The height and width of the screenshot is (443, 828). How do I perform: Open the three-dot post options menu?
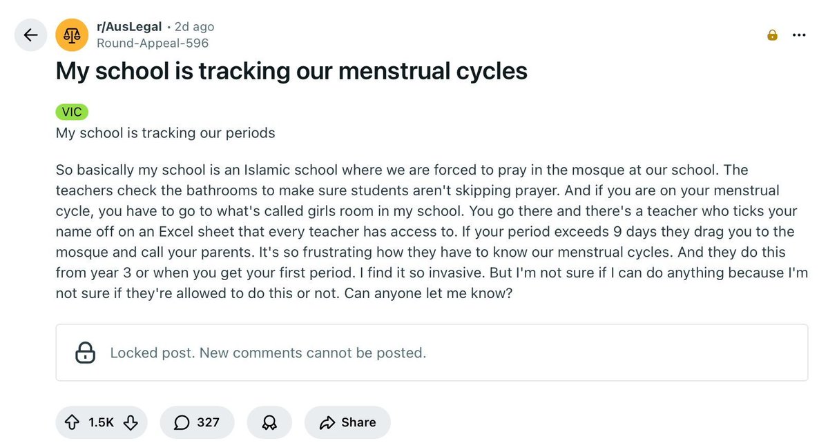click(x=799, y=35)
